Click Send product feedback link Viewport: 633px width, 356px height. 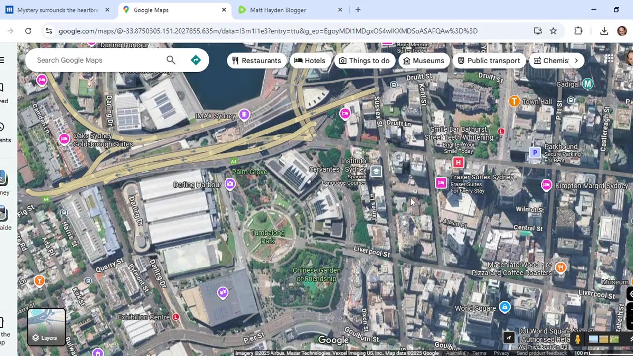click(542, 353)
